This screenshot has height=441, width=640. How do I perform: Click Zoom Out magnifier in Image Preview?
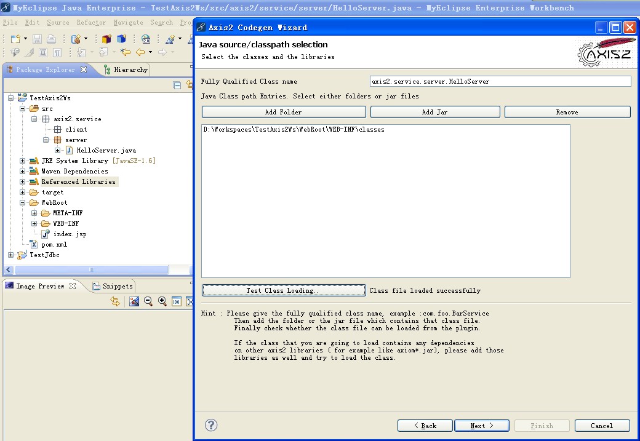148,301
